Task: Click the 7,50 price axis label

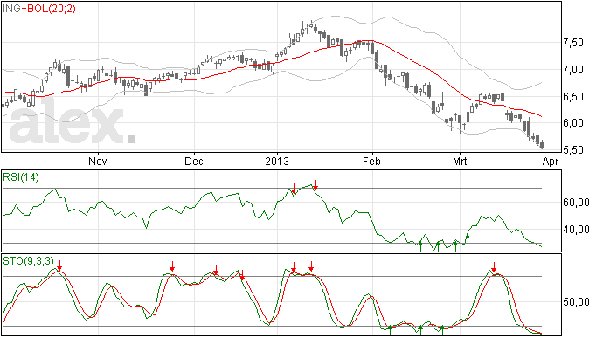Action: click(x=573, y=43)
